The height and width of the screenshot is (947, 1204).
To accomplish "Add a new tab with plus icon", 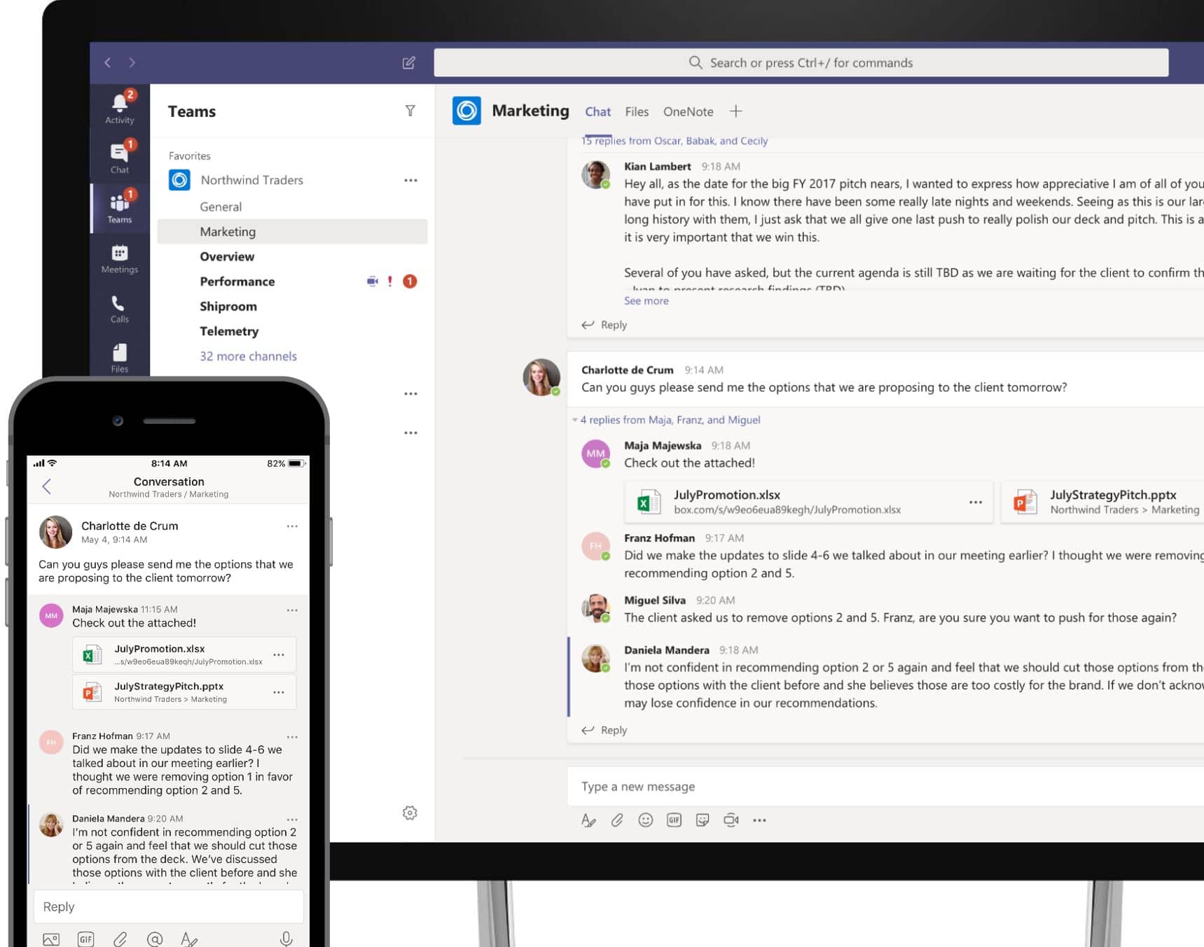I will (x=735, y=111).
